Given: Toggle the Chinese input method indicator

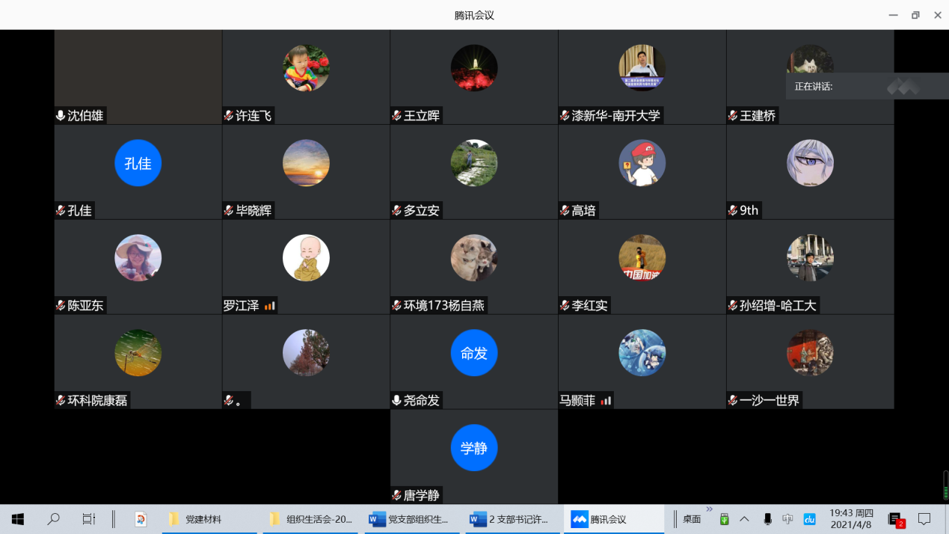Looking at the screenshot, I should click(787, 519).
